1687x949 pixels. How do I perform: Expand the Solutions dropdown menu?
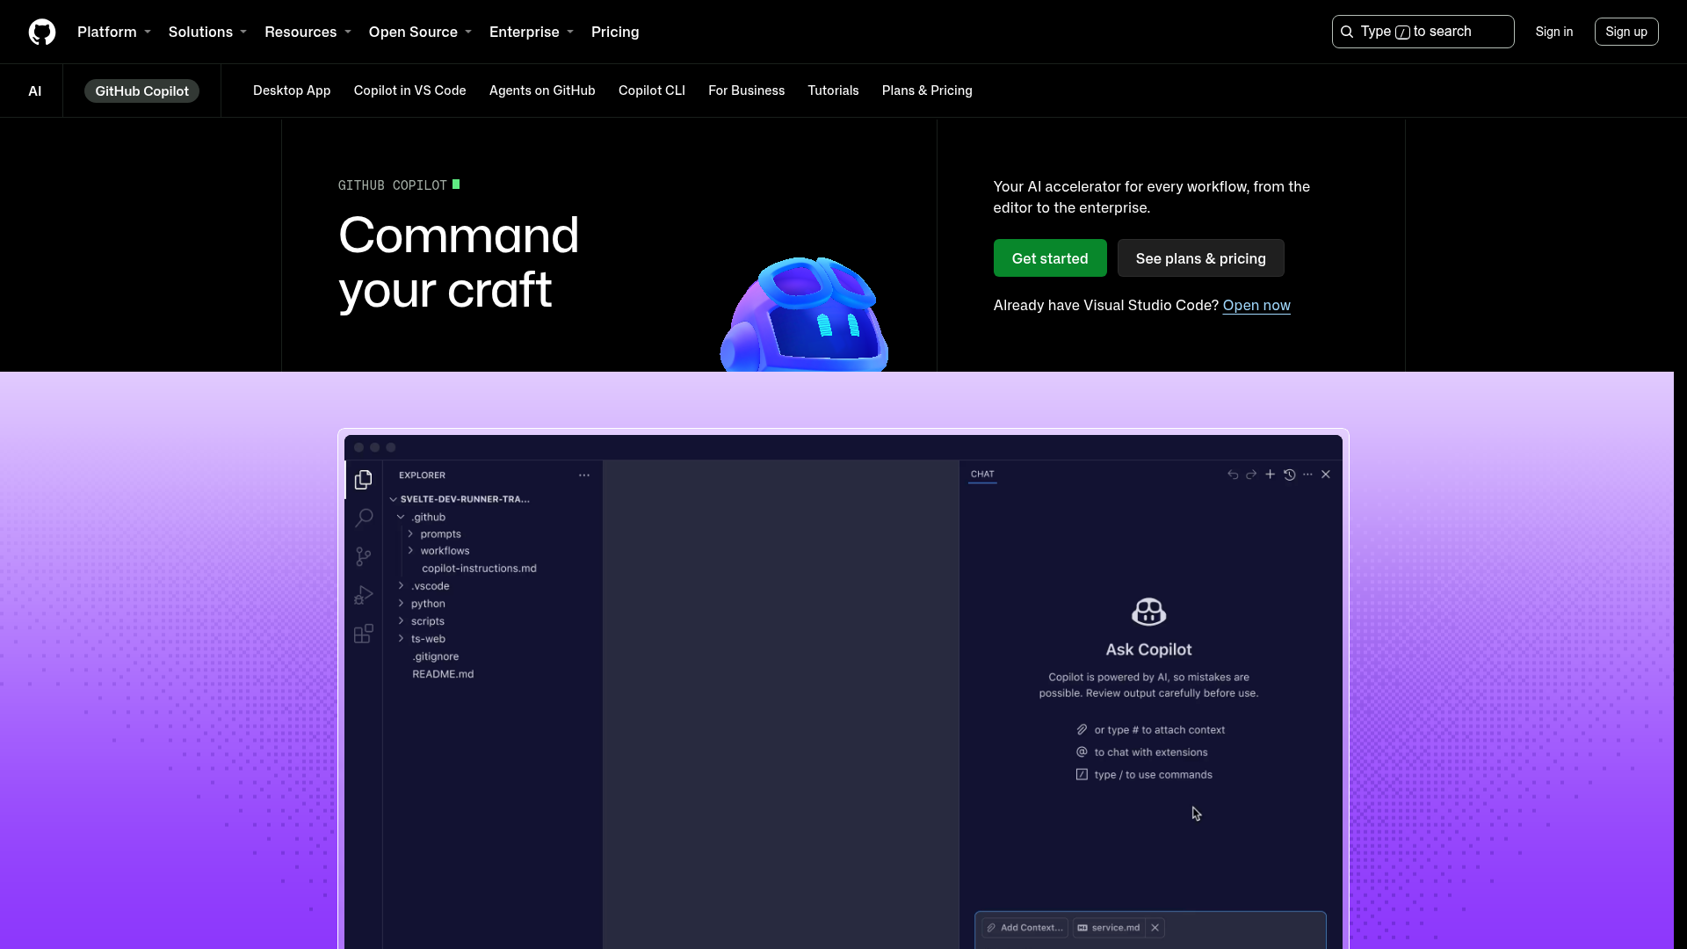click(x=207, y=32)
